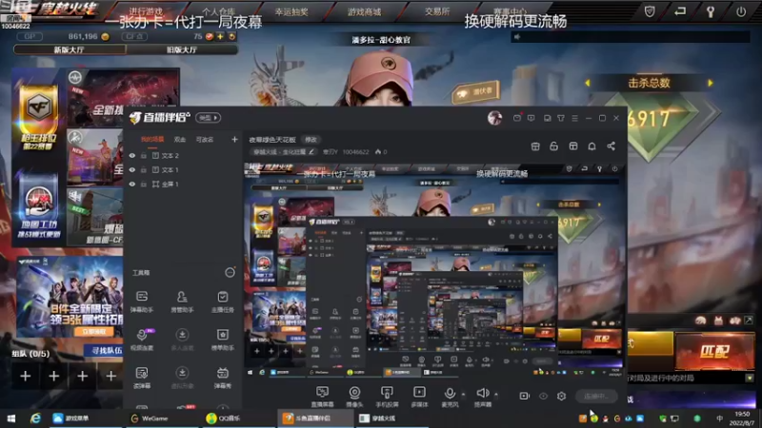
Task: Click the power icon in game top bar
Action: click(x=741, y=11)
